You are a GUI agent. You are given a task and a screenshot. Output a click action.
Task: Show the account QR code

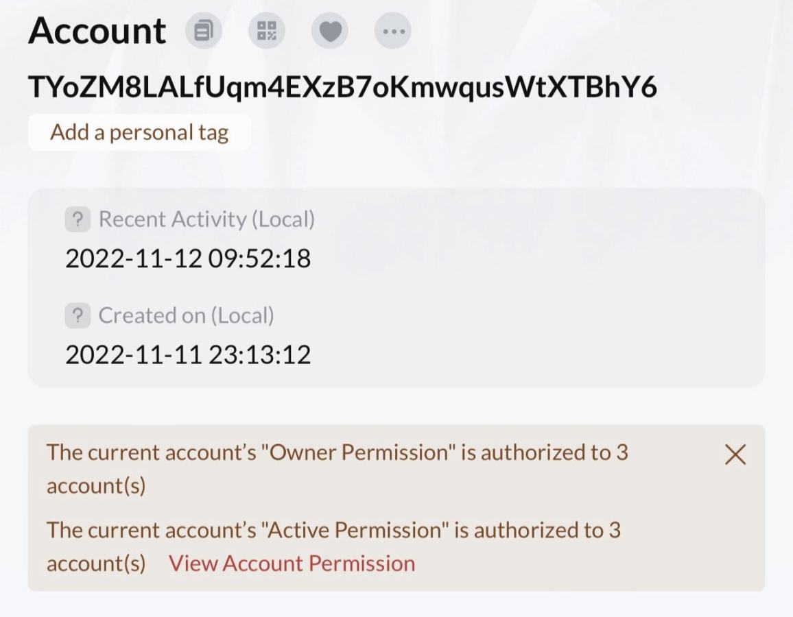(x=266, y=31)
